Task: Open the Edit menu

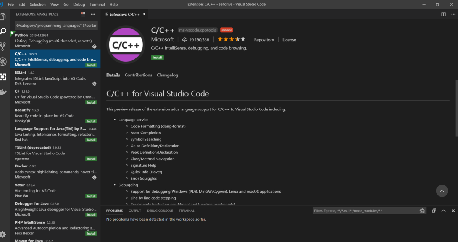Action: pos(22,4)
